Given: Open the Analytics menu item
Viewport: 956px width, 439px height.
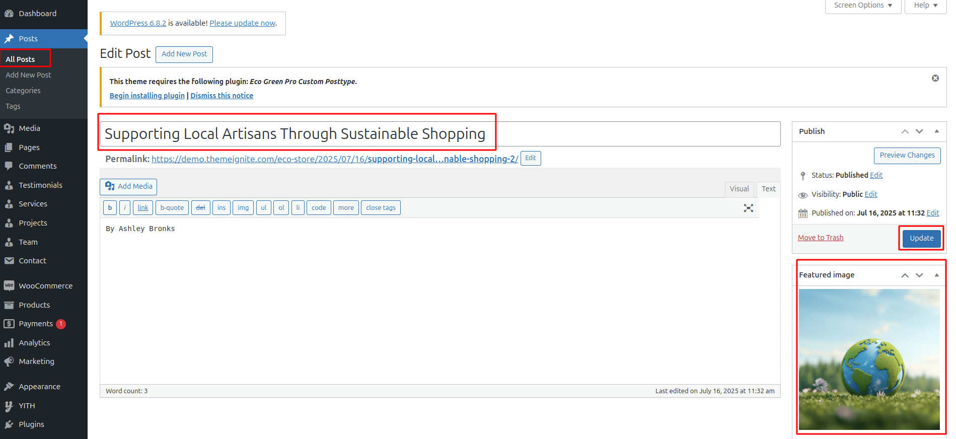Looking at the screenshot, I should 34,343.
